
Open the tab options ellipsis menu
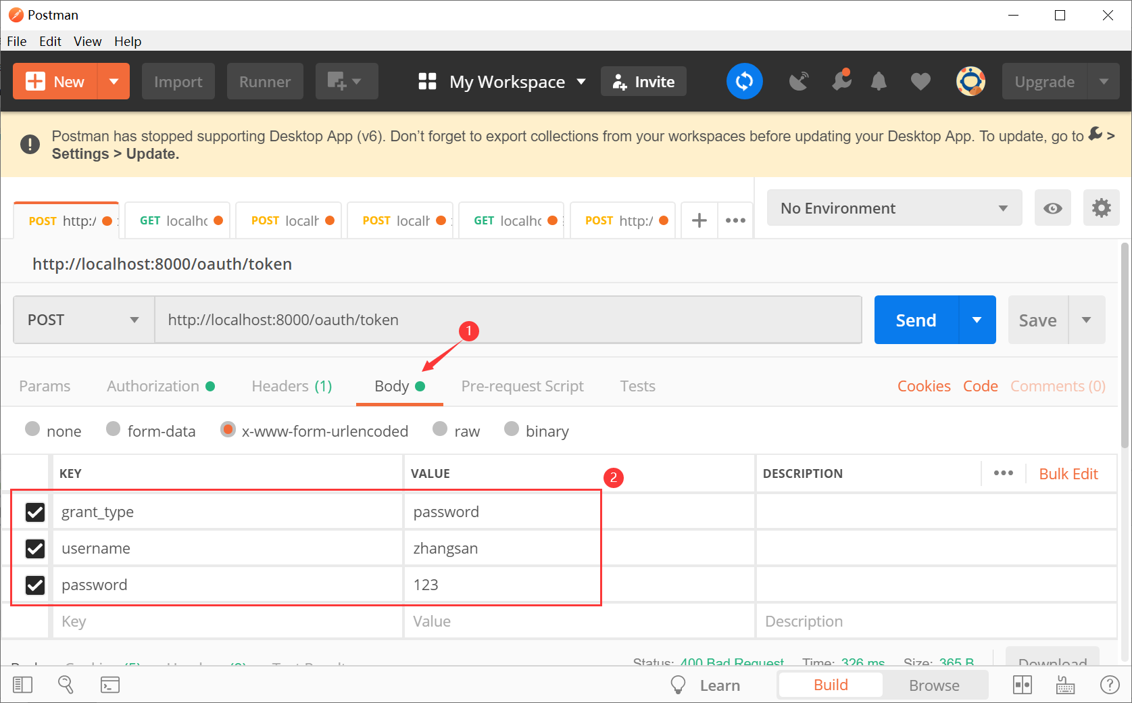pos(735,220)
